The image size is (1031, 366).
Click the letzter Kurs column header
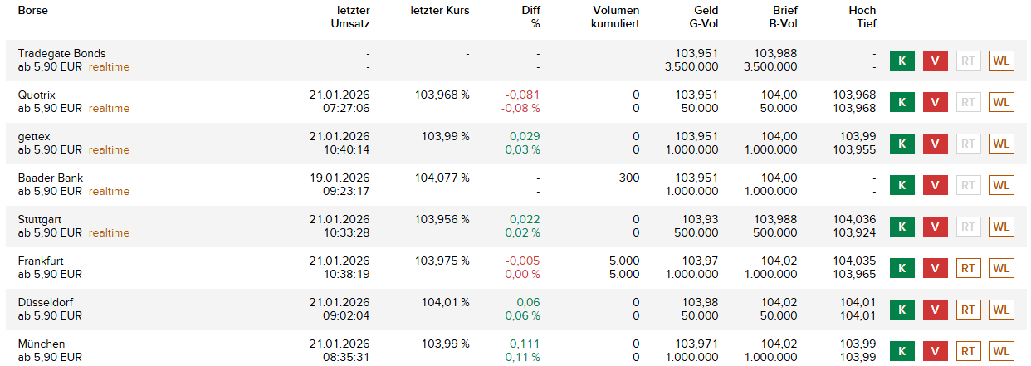pyautogui.click(x=439, y=10)
